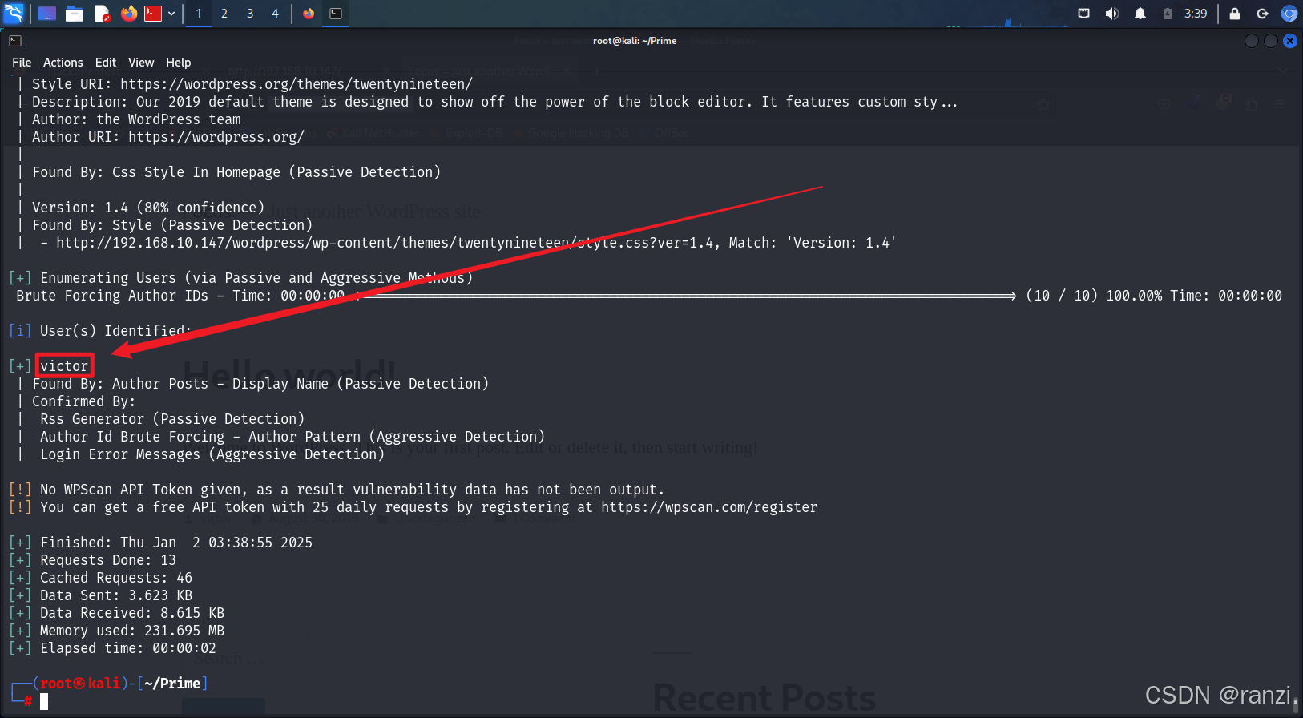Open the red terminal emulator launcher
1303x718 pixels.
(153, 14)
